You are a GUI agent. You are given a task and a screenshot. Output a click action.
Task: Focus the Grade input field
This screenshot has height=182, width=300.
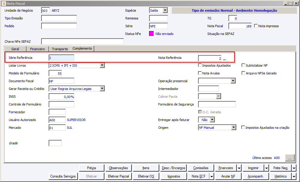pos(55,143)
